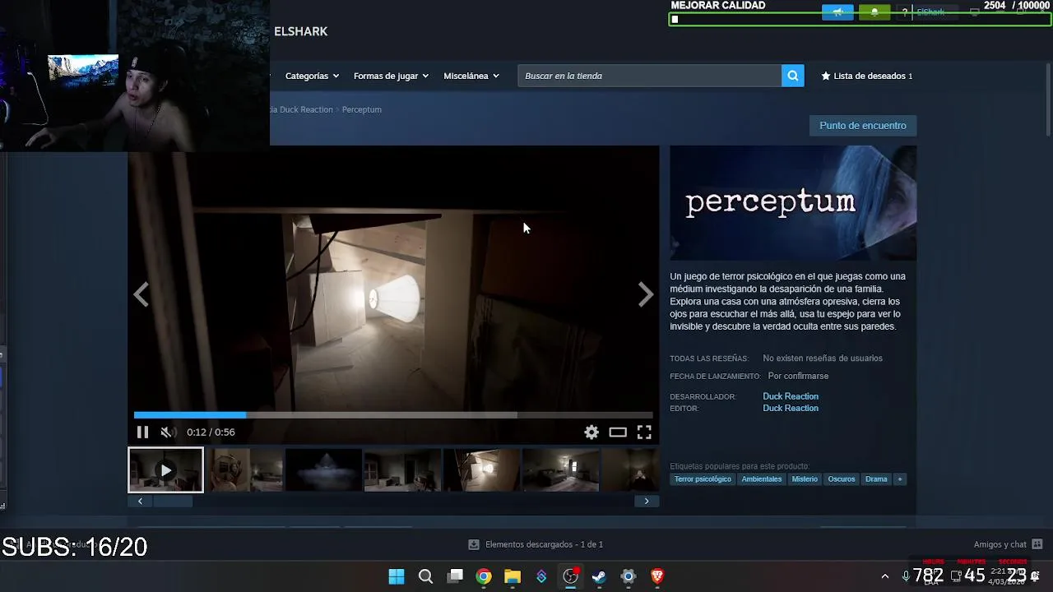The width and height of the screenshot is (1053, 592).
Task: Toggle theater mode on the video player
Action: [x=618, y=432]
